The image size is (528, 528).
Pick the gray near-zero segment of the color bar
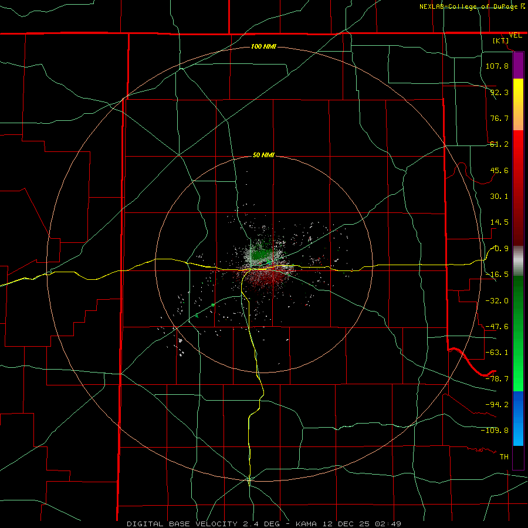pos(518,261)
